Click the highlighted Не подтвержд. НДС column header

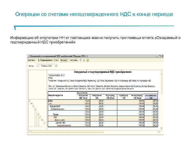point(151,97)
